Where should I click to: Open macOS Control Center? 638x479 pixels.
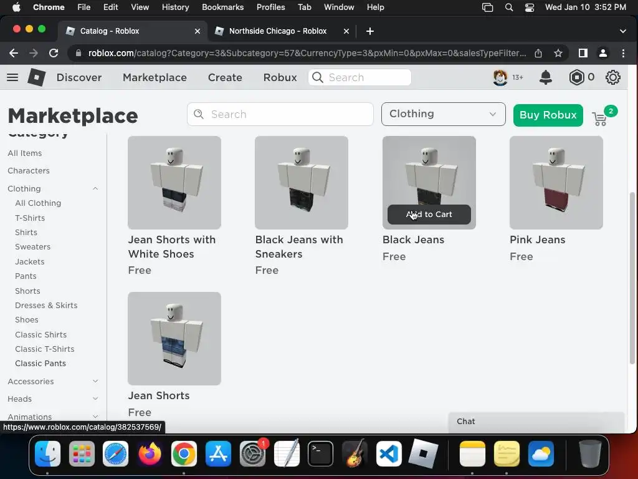(530, 7)
